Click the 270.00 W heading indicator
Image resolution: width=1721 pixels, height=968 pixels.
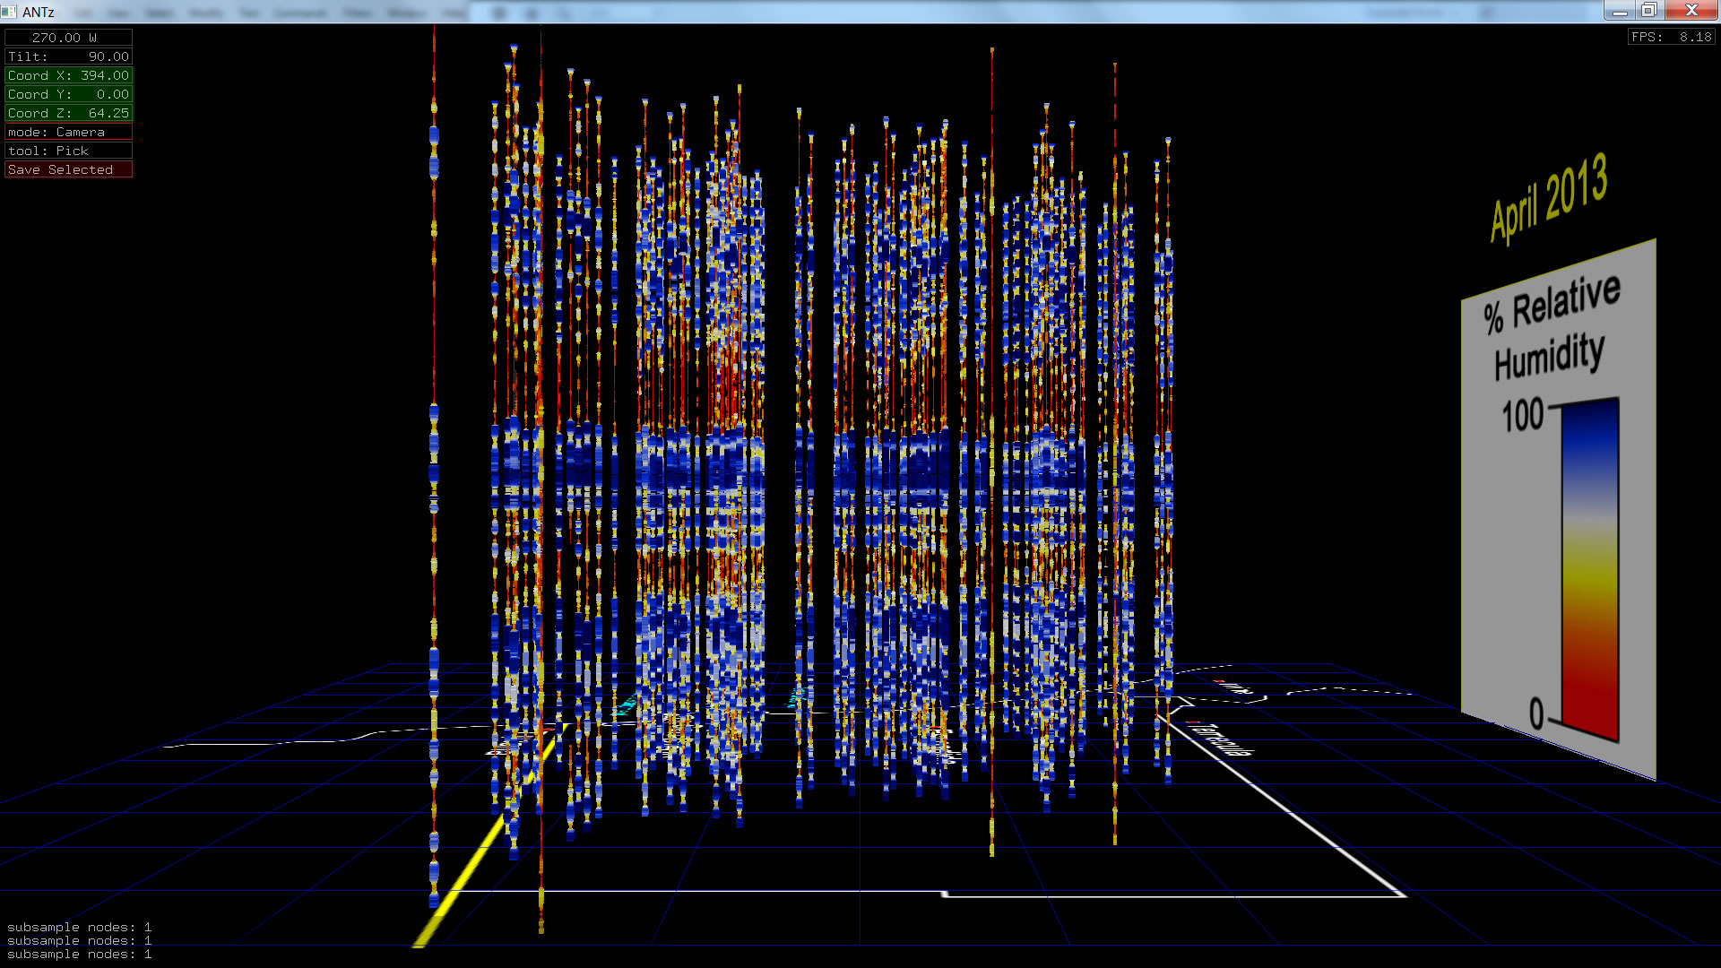pyautogui.click(x=68, y=38)
